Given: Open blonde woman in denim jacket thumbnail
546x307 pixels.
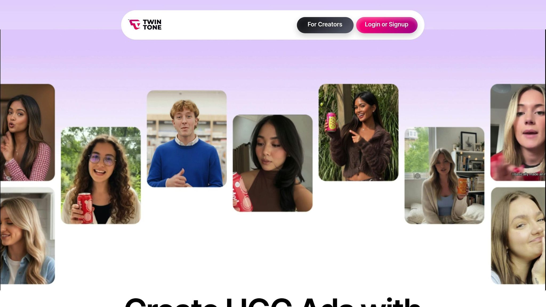Looking at the screenshot, I should coord(27,236).
